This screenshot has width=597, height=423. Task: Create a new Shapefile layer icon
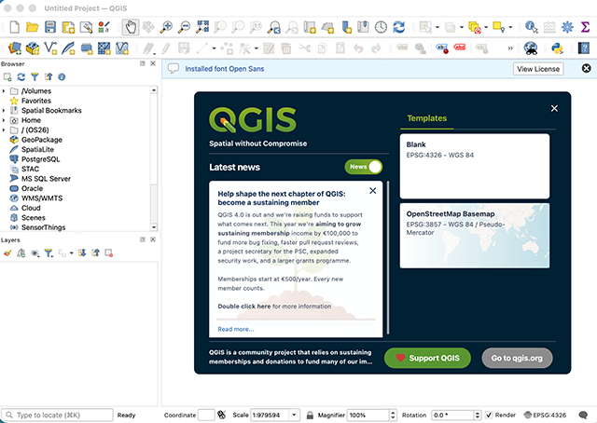pyautogui.click(x=50, y=48)
